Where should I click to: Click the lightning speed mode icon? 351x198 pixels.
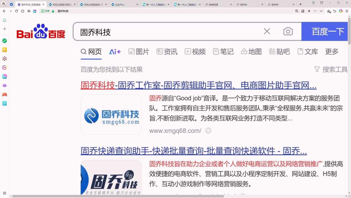pyautogui.click(x=309, y=11)
